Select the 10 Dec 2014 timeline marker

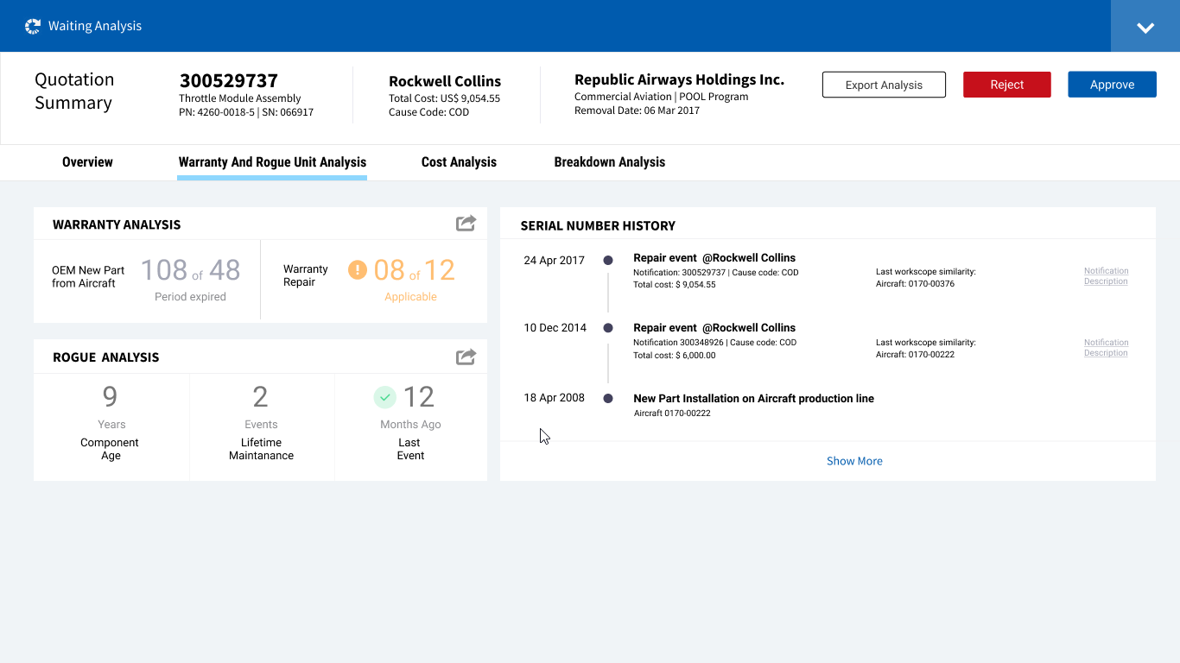[x=608, y=328]
